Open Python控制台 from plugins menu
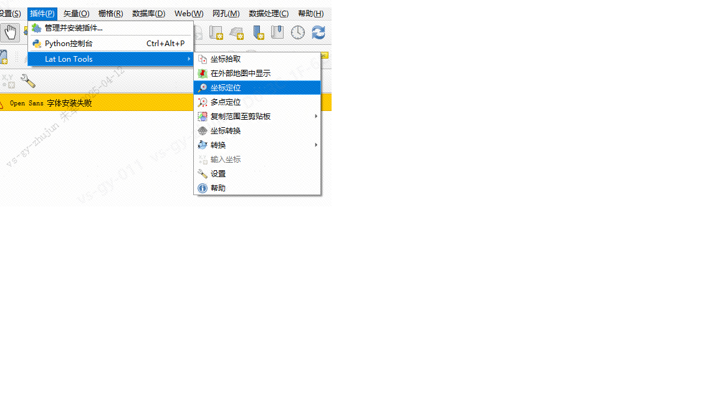 pyautogui.click(x=110, y=44)
